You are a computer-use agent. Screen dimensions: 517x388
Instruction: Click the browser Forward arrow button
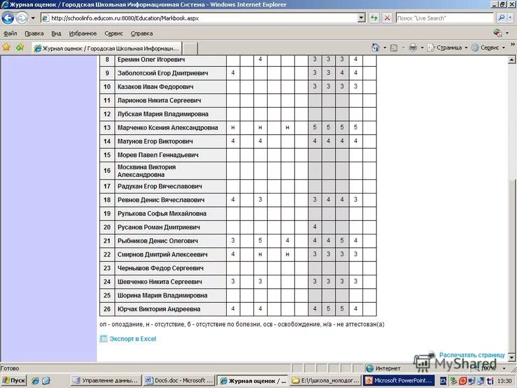pos(22,18)
